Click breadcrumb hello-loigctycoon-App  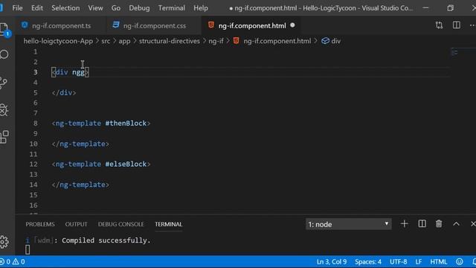58,41
